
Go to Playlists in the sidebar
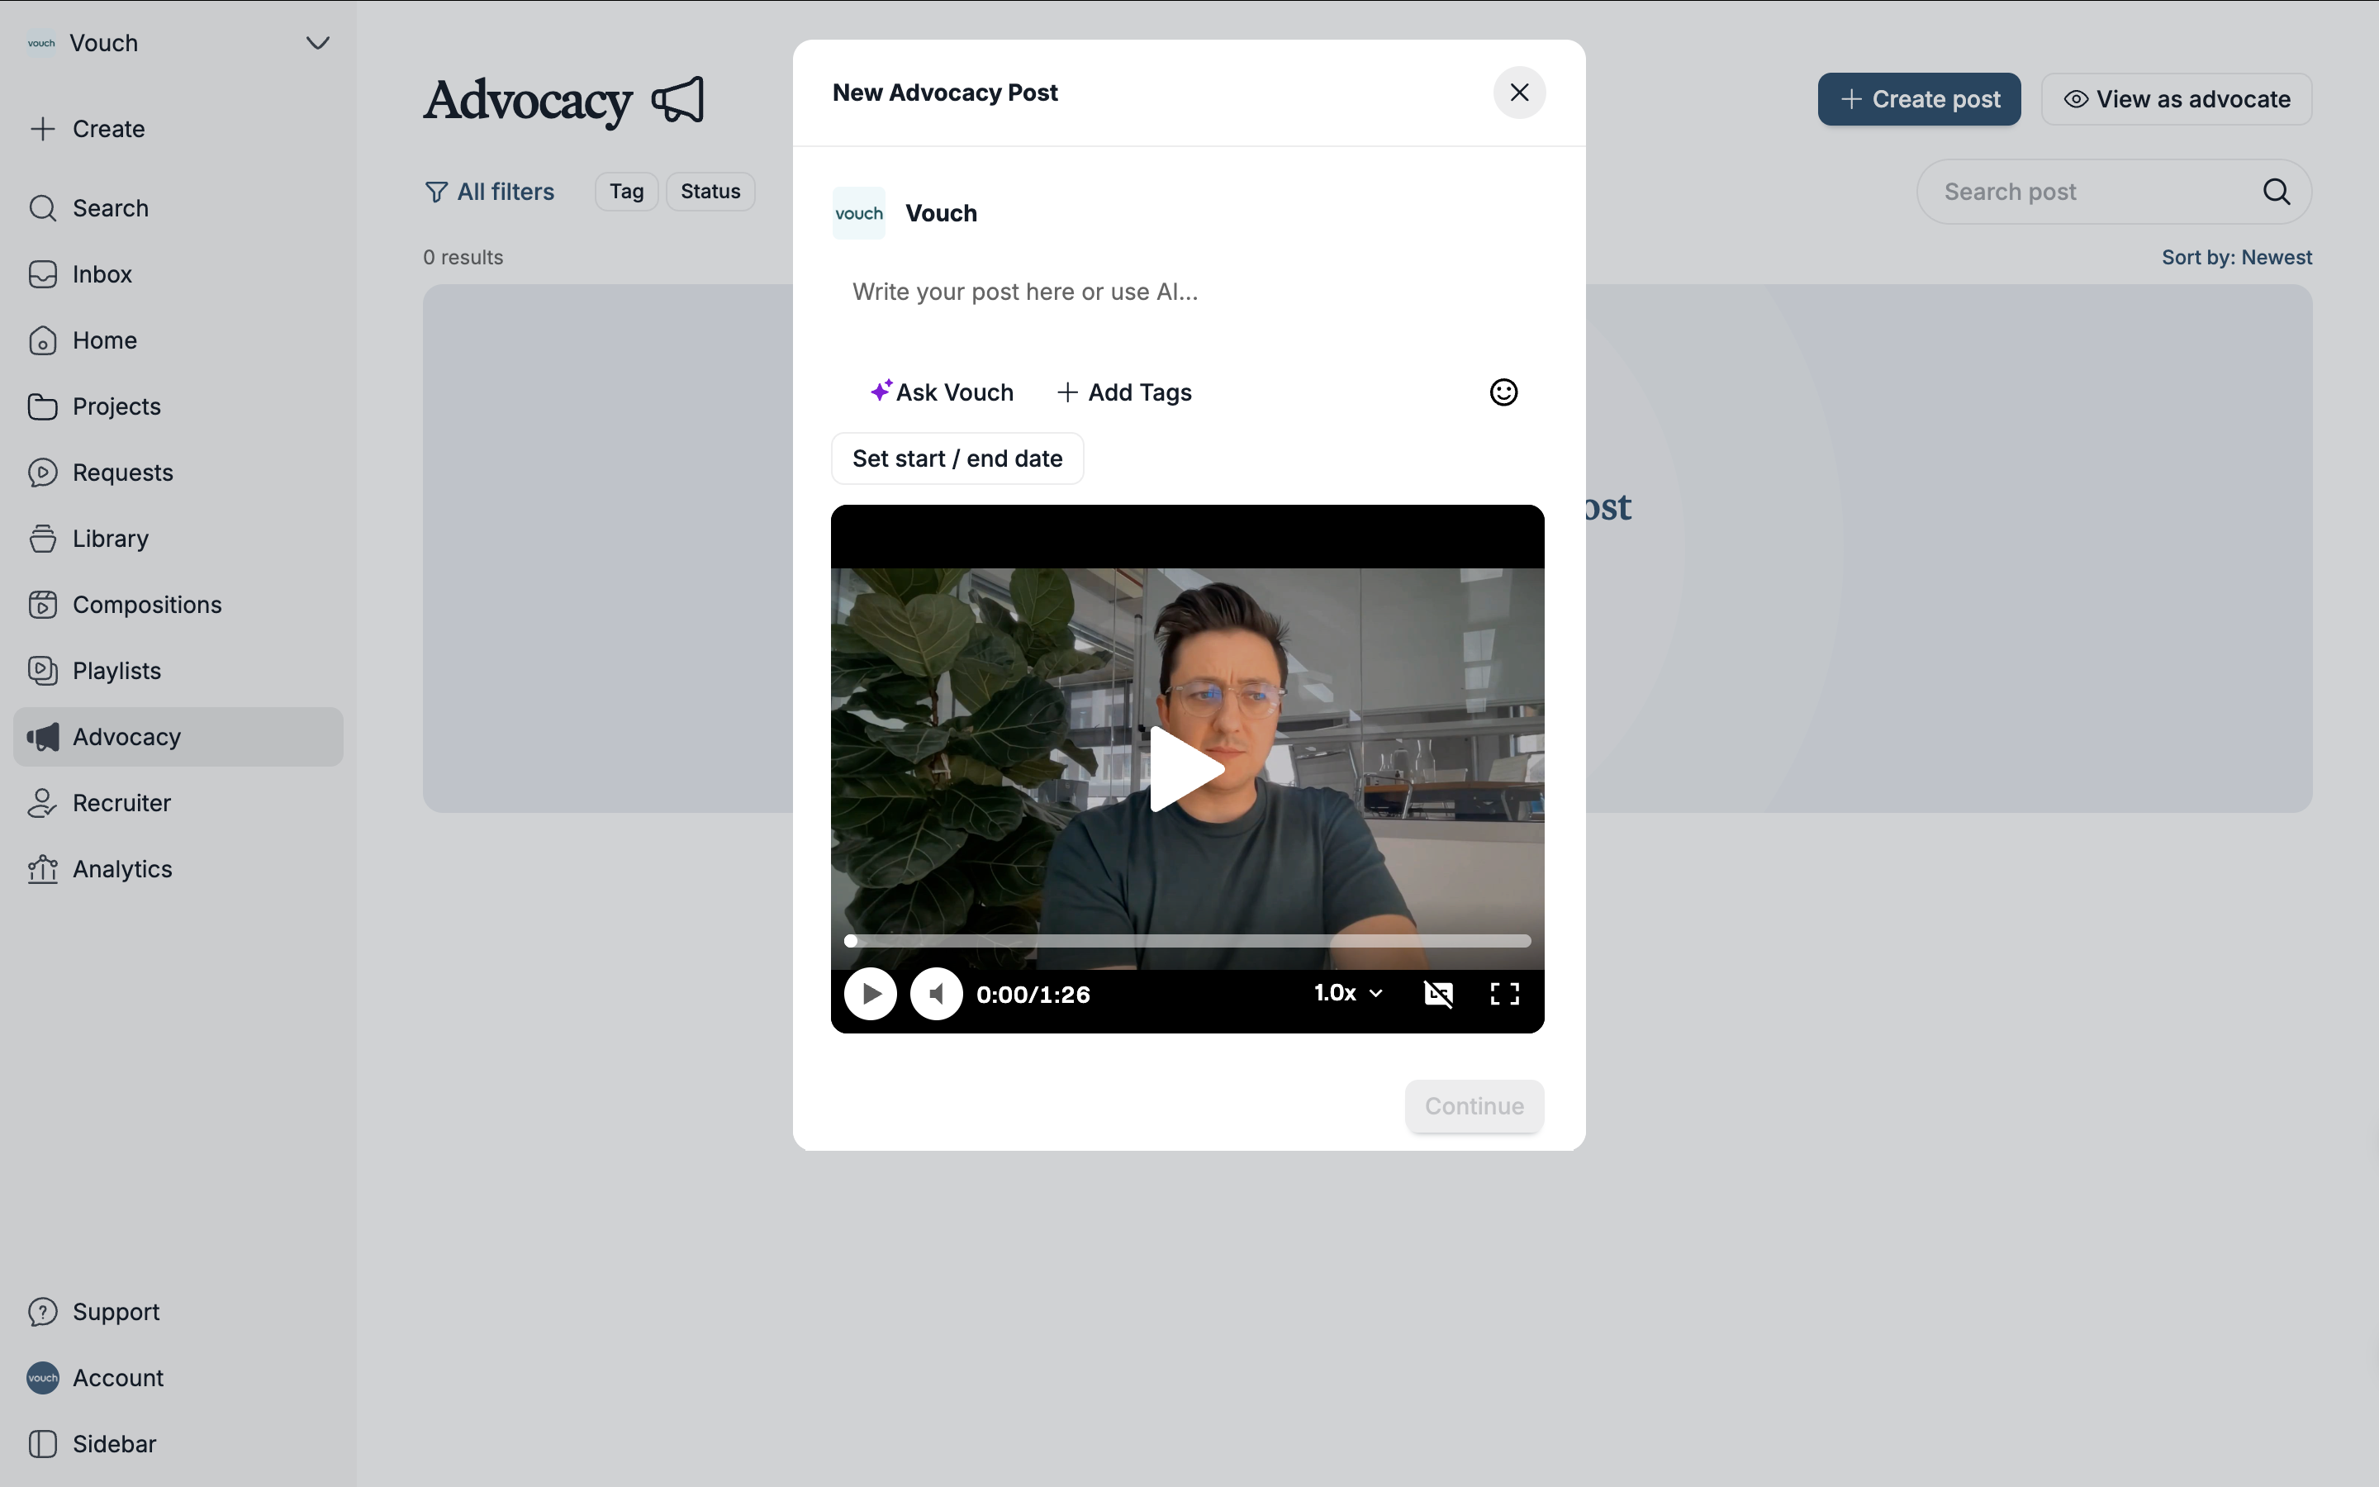[x=116, y=671]
